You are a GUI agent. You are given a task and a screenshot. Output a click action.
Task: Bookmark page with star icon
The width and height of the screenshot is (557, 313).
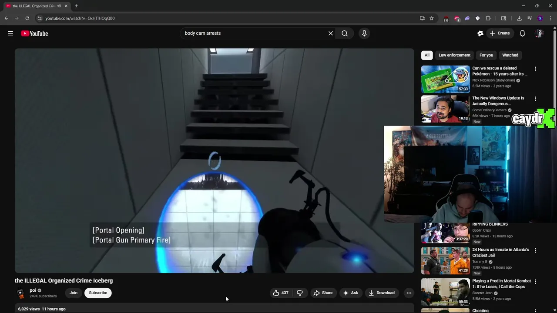pos(432,18)
